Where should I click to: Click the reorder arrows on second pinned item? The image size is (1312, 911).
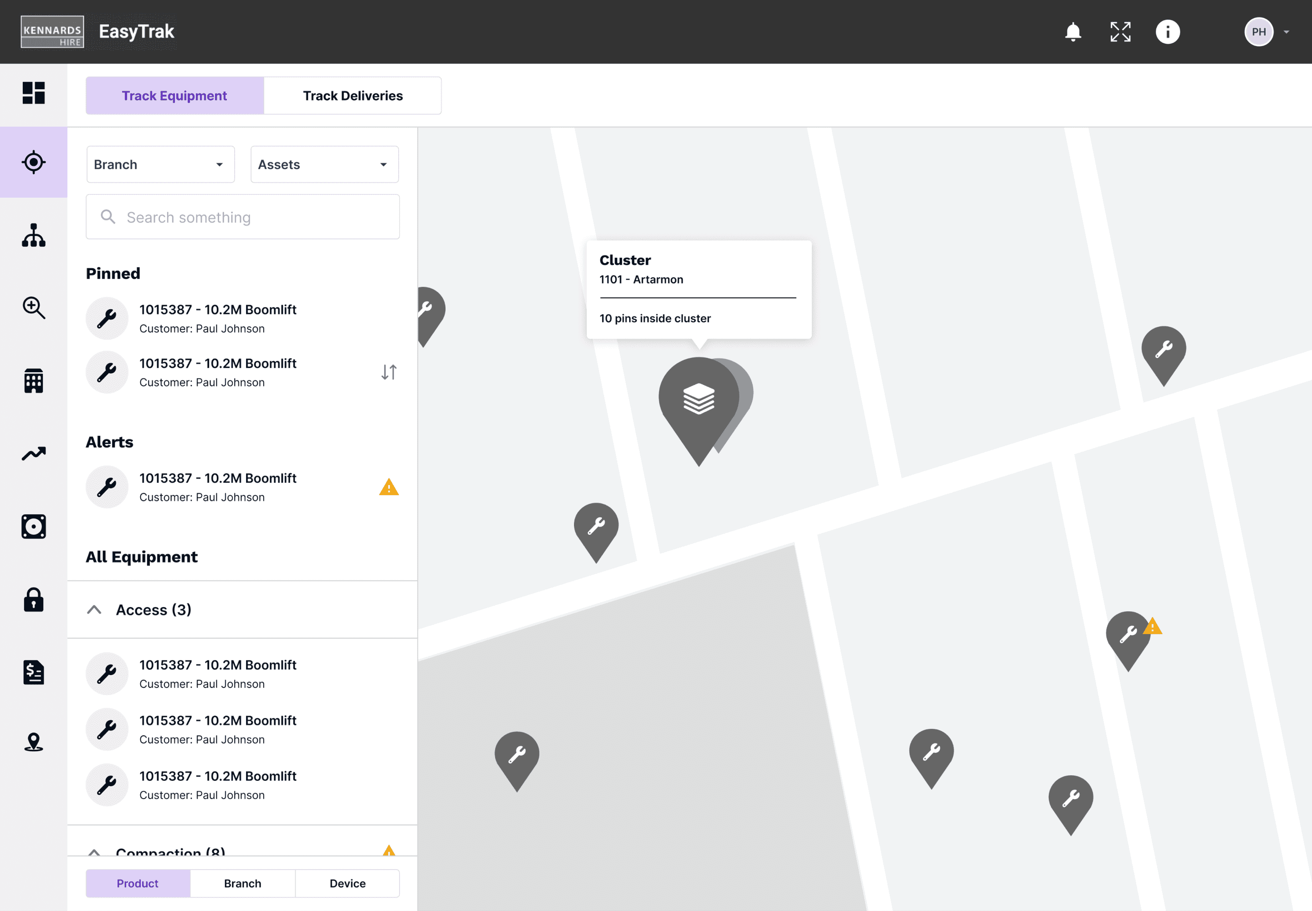tap(389, 372)
